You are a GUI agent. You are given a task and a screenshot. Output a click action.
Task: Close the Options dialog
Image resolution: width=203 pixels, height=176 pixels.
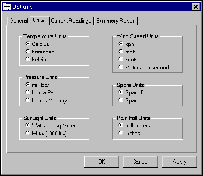(x=196, y=7)
